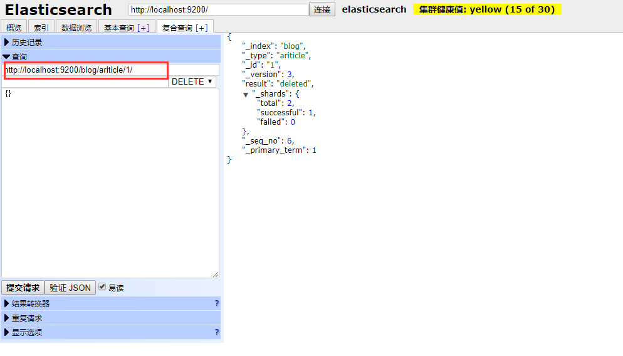Focus the cluster URL field http://localhost:9200/

tap(219, 9)
